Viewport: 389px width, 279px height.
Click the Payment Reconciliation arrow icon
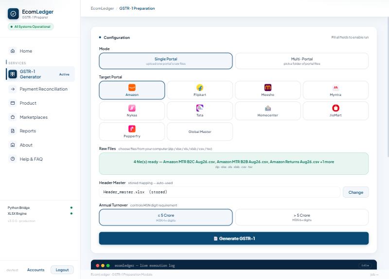(13, 89)
